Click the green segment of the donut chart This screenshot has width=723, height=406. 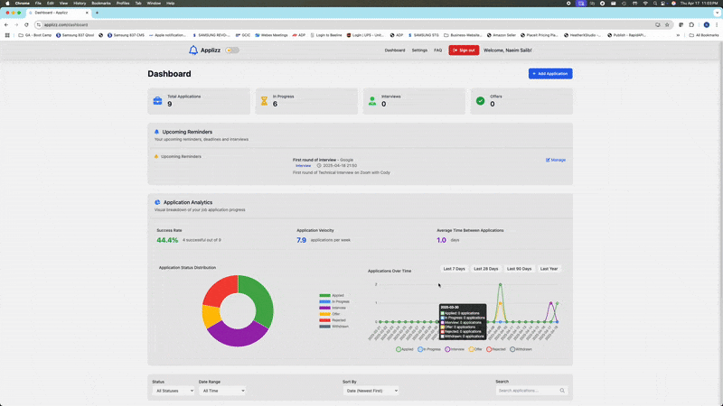260,297
